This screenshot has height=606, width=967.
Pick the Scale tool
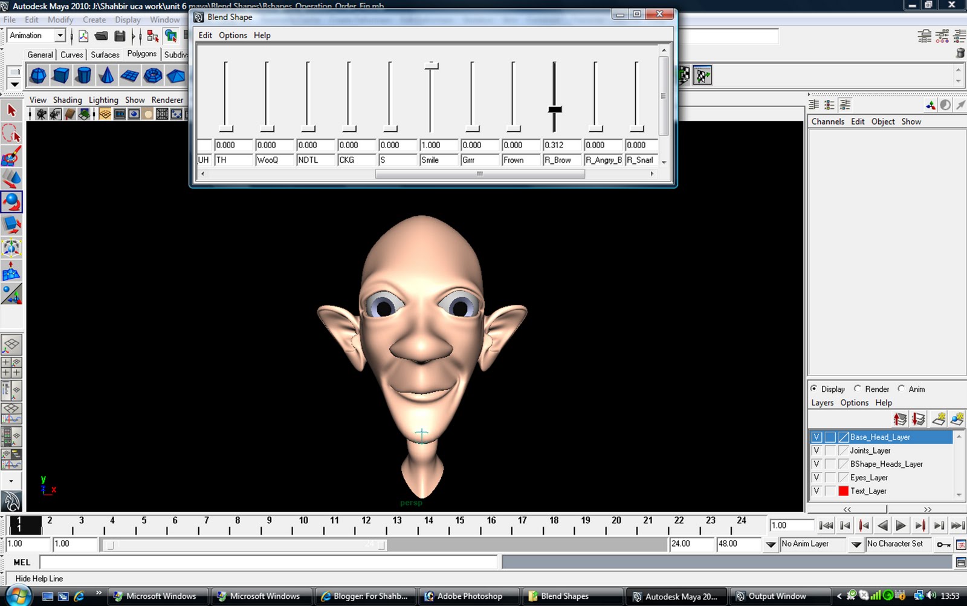[x=12, y=224]
